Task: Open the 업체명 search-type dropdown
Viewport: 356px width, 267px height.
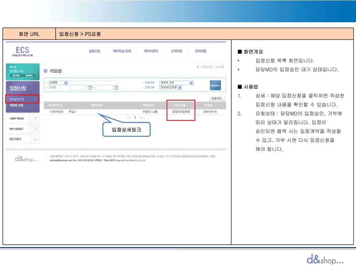Action: click(x=58, y=83)
